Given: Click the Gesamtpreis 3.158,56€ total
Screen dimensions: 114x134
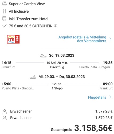Looking at the screenshot, I should point(82,128).
